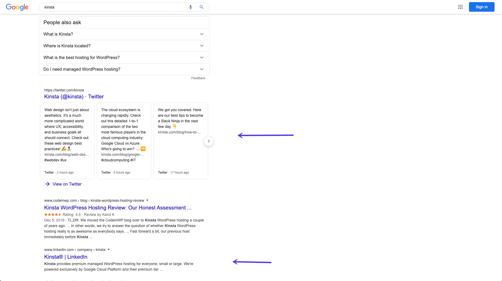Click 'www.linkedin.com › company › kinsta' breadcrumb

pyautogui.click(x=75, y=250)
